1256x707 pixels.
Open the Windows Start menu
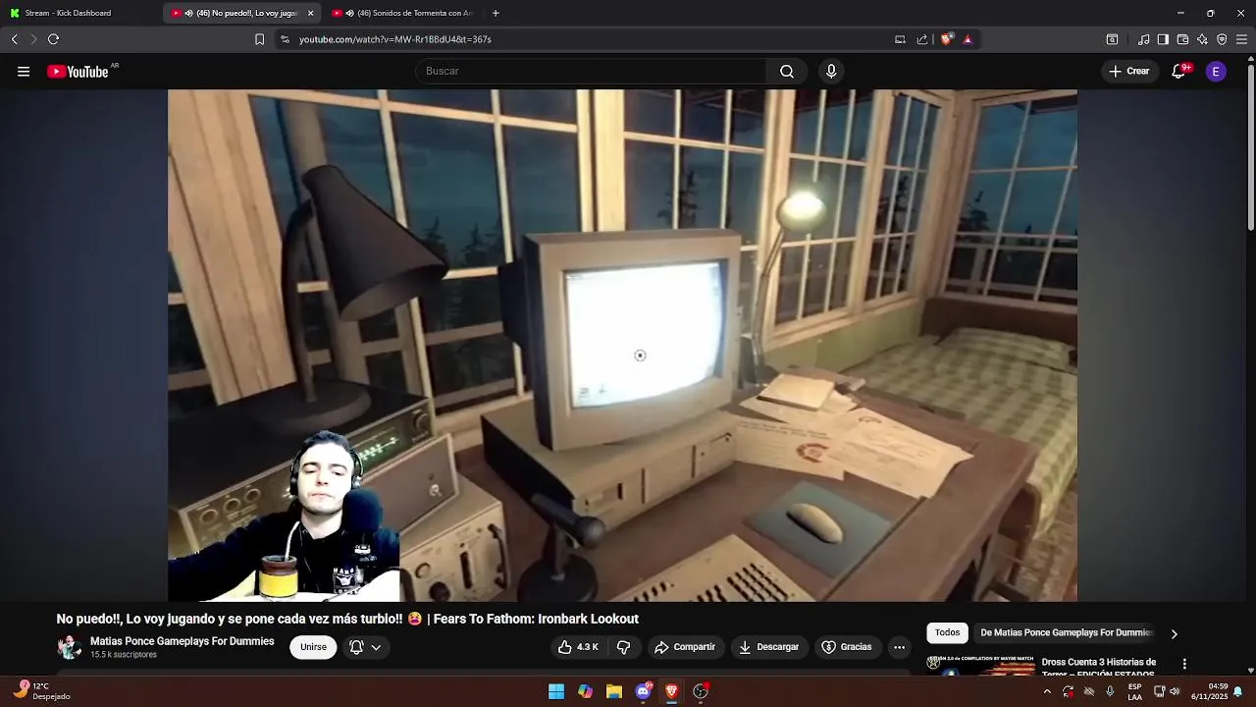(x=556, y=691)
